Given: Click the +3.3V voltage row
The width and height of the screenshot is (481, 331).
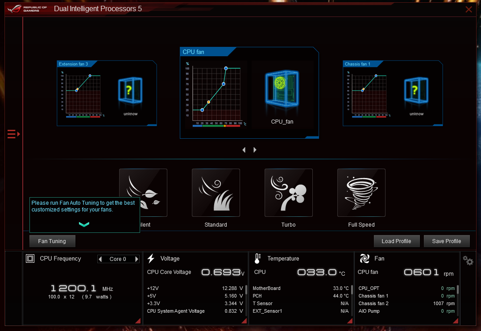Looking at the screenshot, I should 195,303.
